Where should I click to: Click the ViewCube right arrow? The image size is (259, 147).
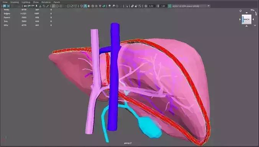(x=253, y=19)
